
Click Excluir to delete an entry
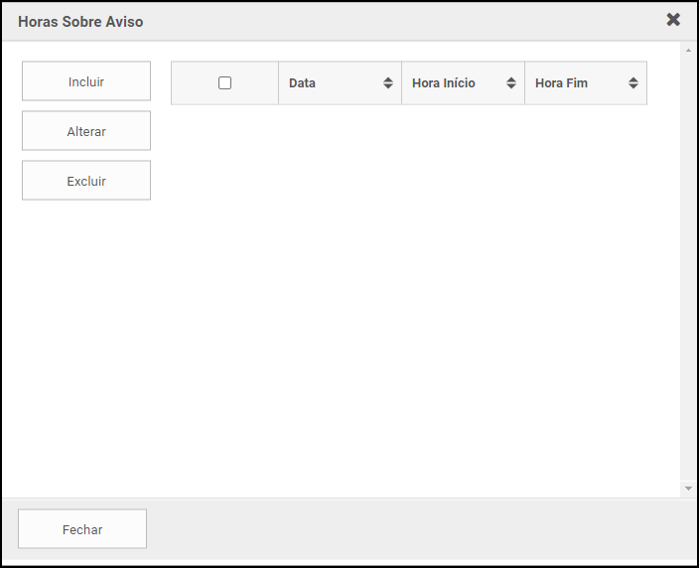tap(86, 181)
